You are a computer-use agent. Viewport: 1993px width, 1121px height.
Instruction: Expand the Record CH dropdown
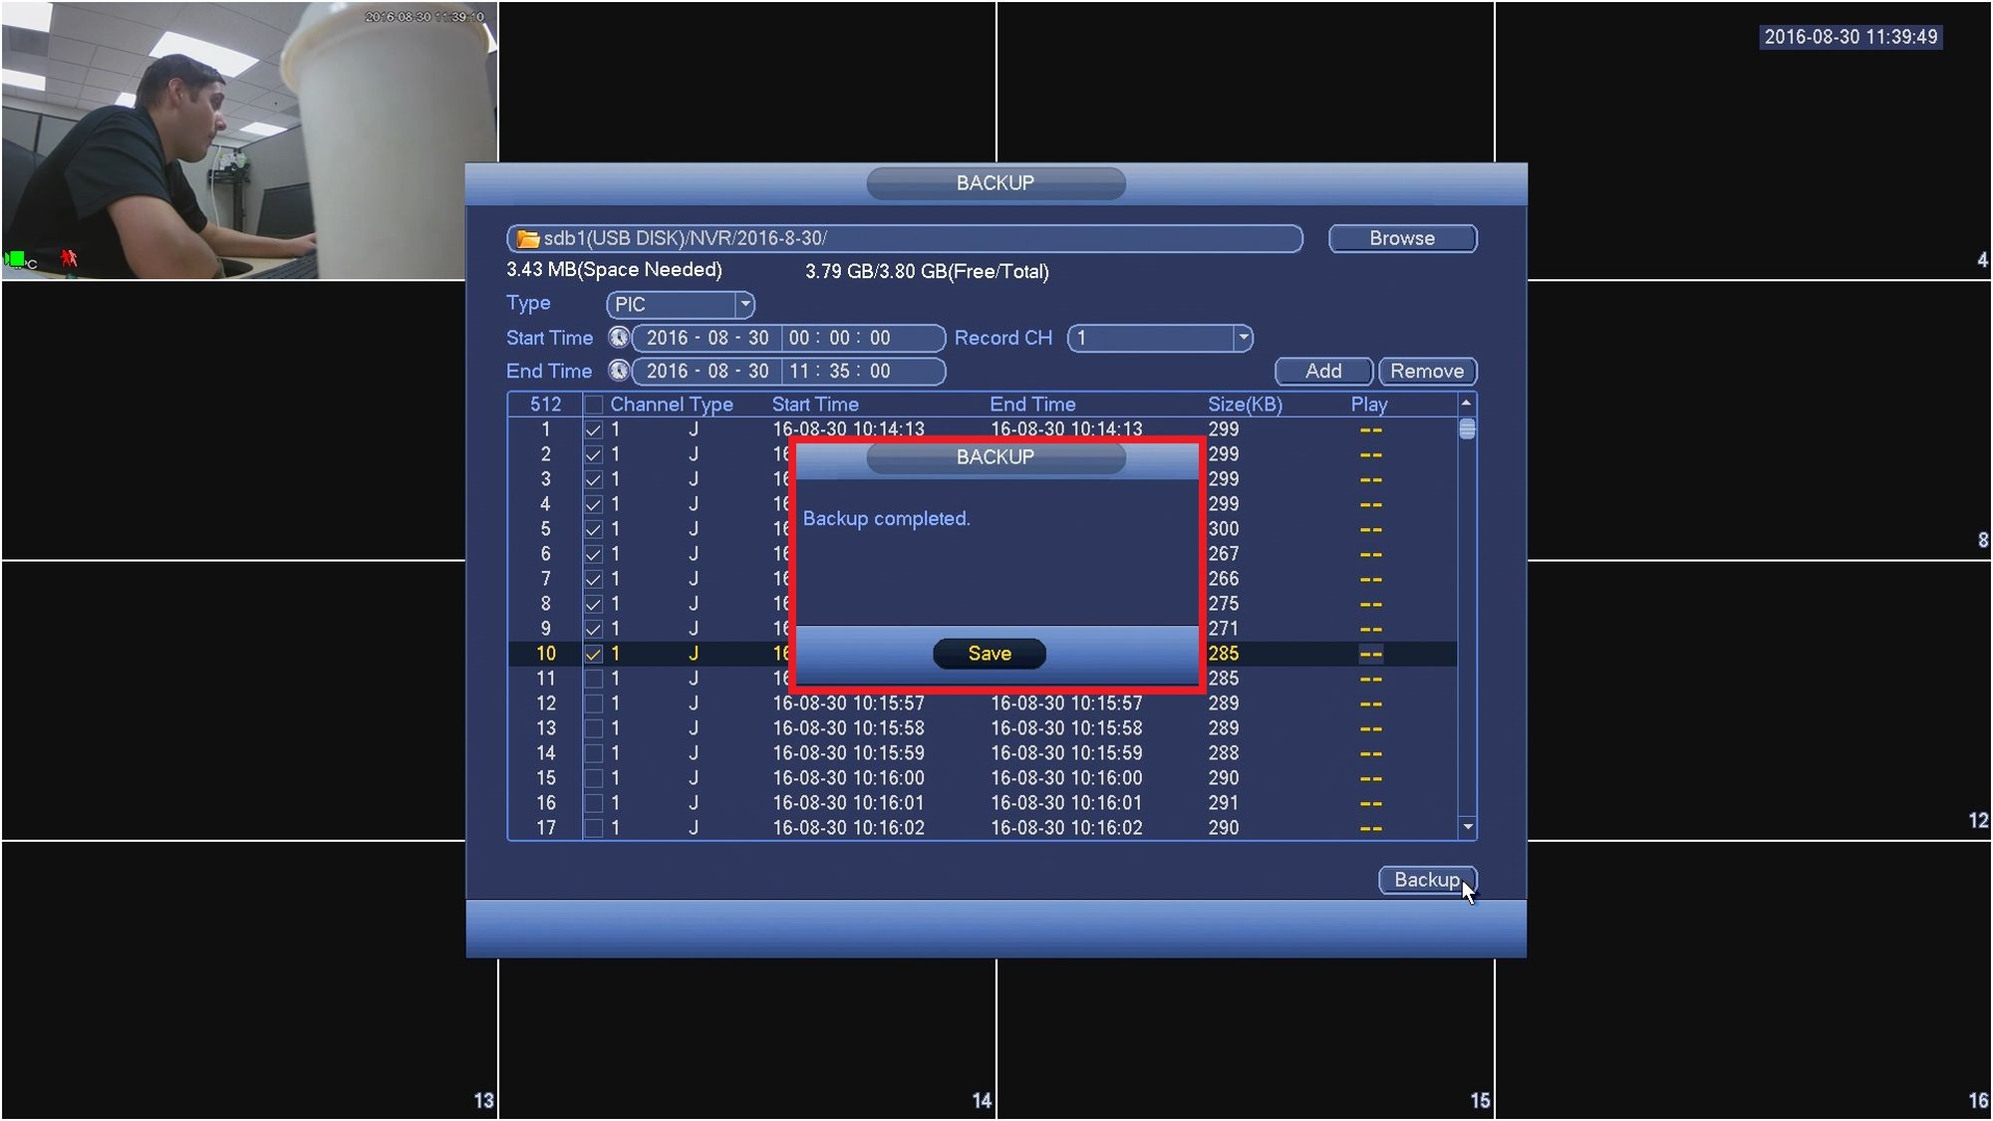point(1242,338)
